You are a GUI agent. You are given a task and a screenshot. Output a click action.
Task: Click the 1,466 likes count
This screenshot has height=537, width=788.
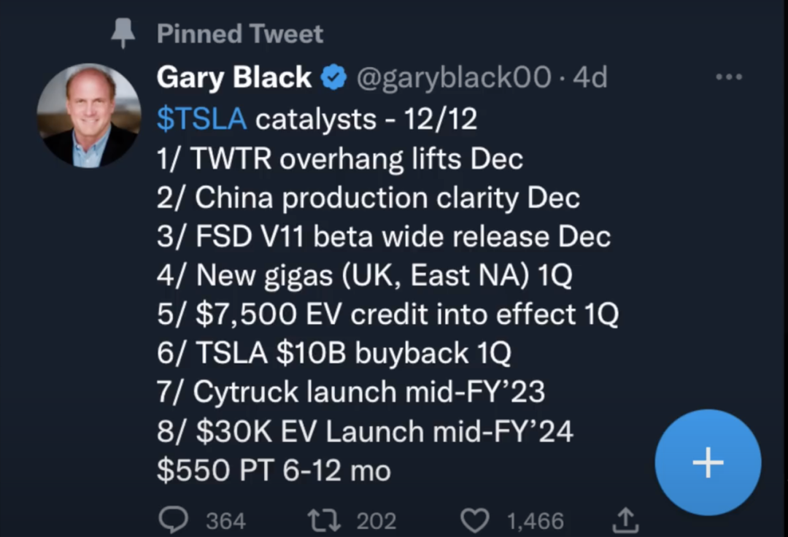pyautogui.click(x=535, y=521)
